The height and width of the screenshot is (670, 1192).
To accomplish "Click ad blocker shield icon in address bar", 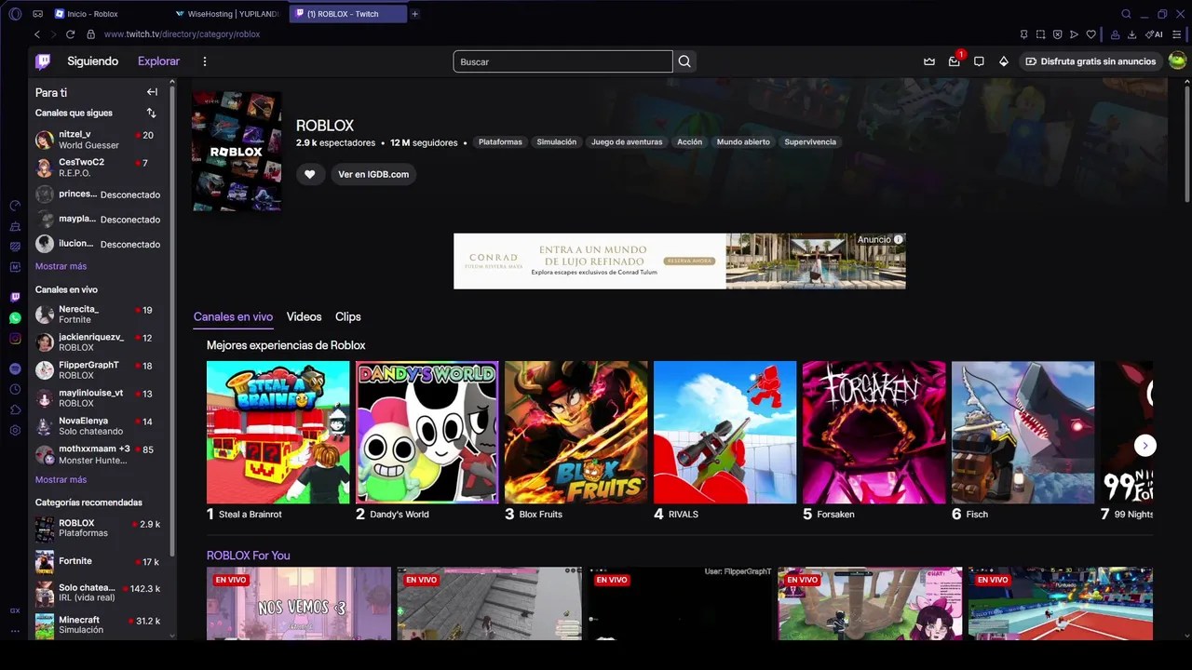I will (1057, 34).
